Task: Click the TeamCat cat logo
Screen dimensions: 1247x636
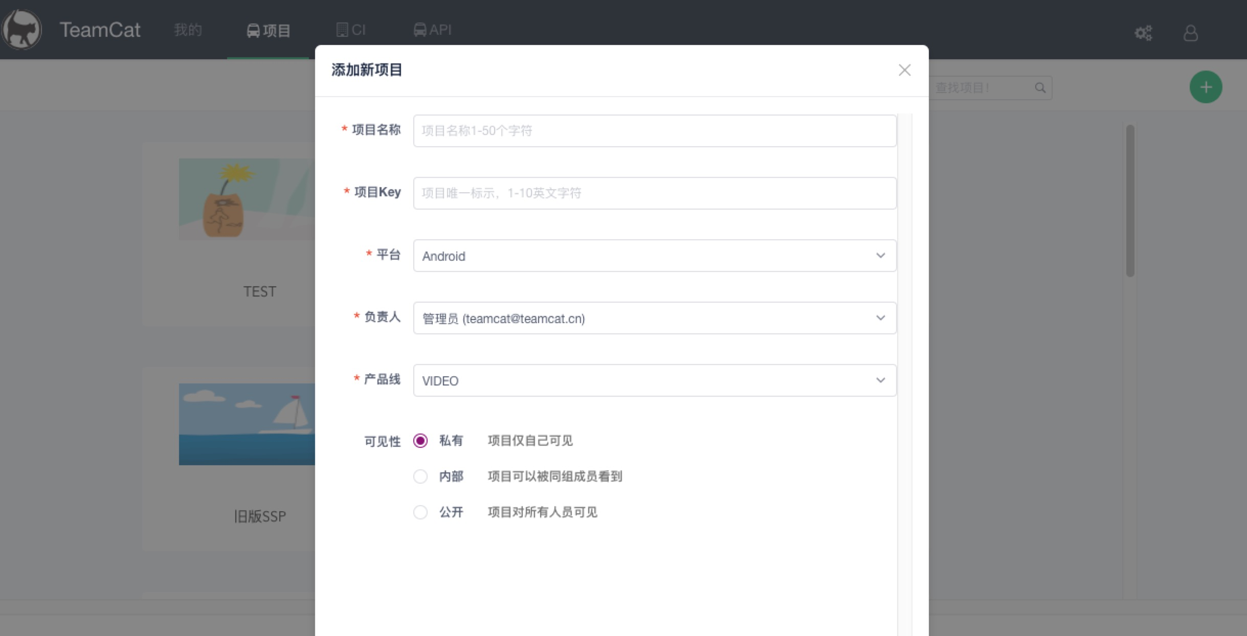Action: (x=23, y=29)
